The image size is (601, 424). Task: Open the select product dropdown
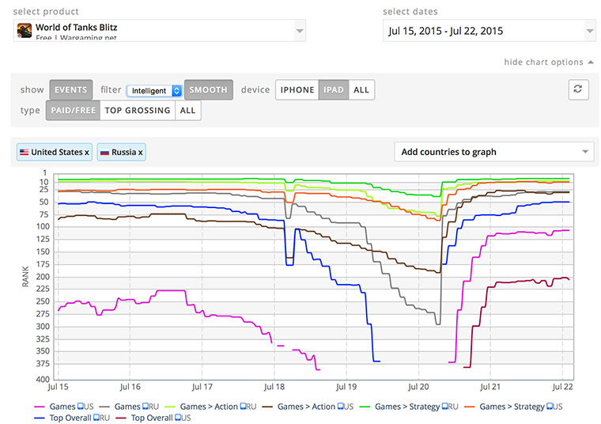pyautogui.click(x=160, y=31)
